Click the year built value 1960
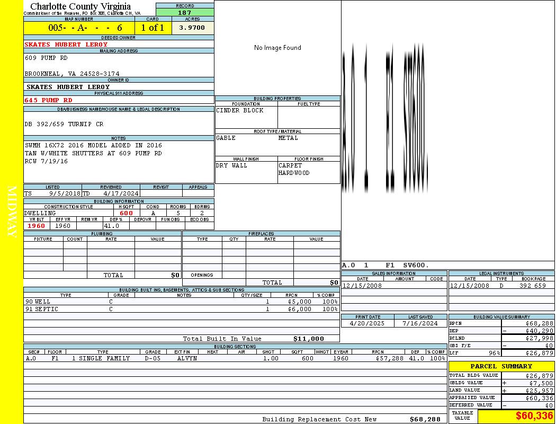 point(37,226)
